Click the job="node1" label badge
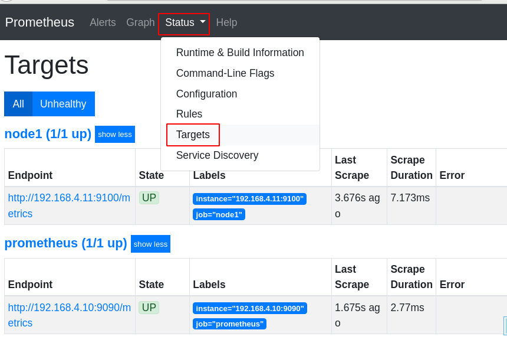507x356 pixels. 219,214
